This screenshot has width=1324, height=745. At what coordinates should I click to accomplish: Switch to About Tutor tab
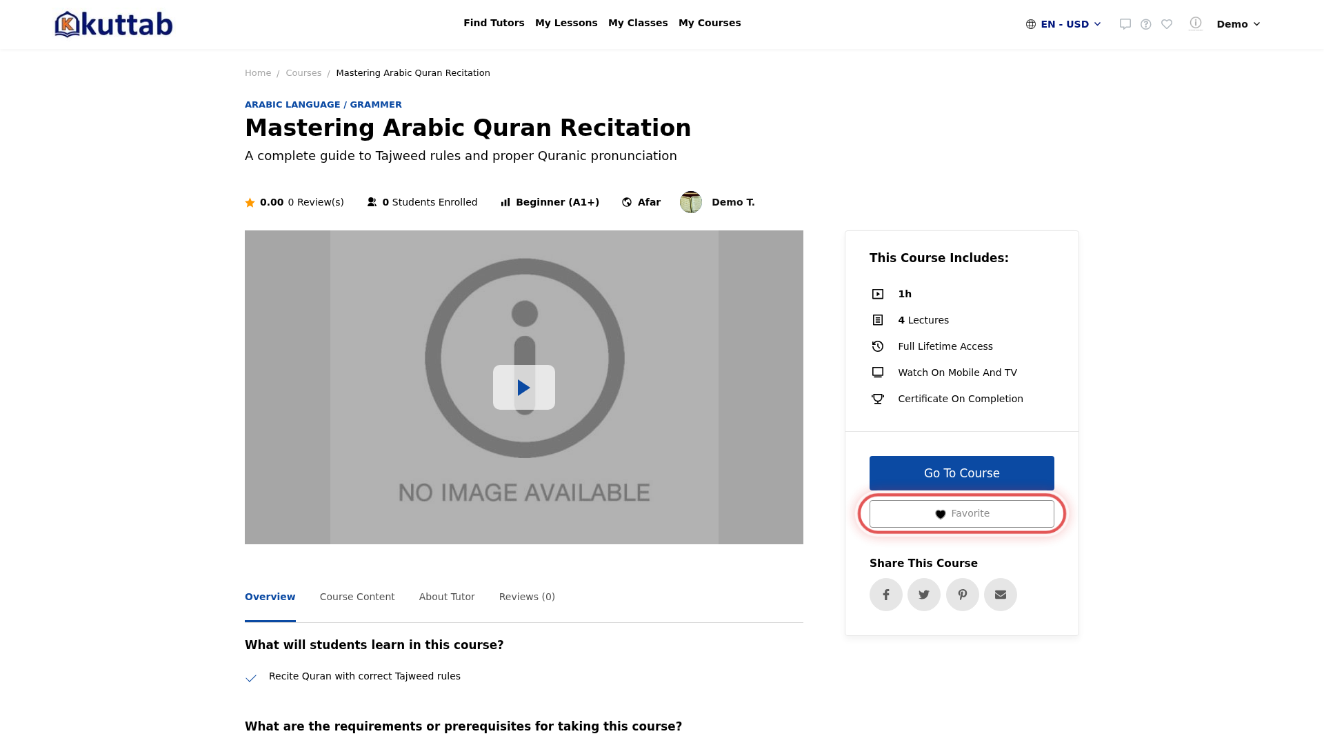[x=447, y=597]
